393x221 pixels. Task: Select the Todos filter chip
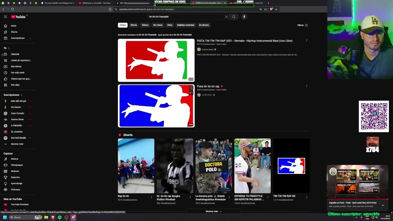[x=123, y=25]
